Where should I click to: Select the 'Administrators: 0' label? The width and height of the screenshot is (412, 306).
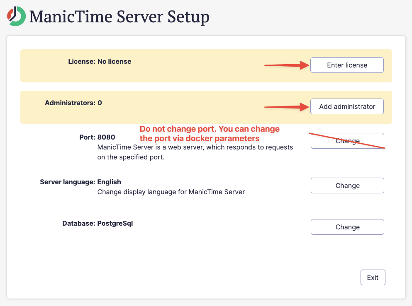pyautogui.click(x=73, y=103)
